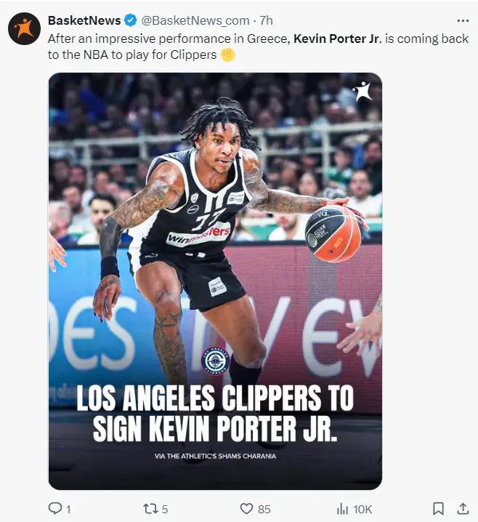Image resolution: width=478 pixels, height=522 pixels.
Task: Open the three-dot more options menu
Action: pyautogui.click(x=463, y=20)
